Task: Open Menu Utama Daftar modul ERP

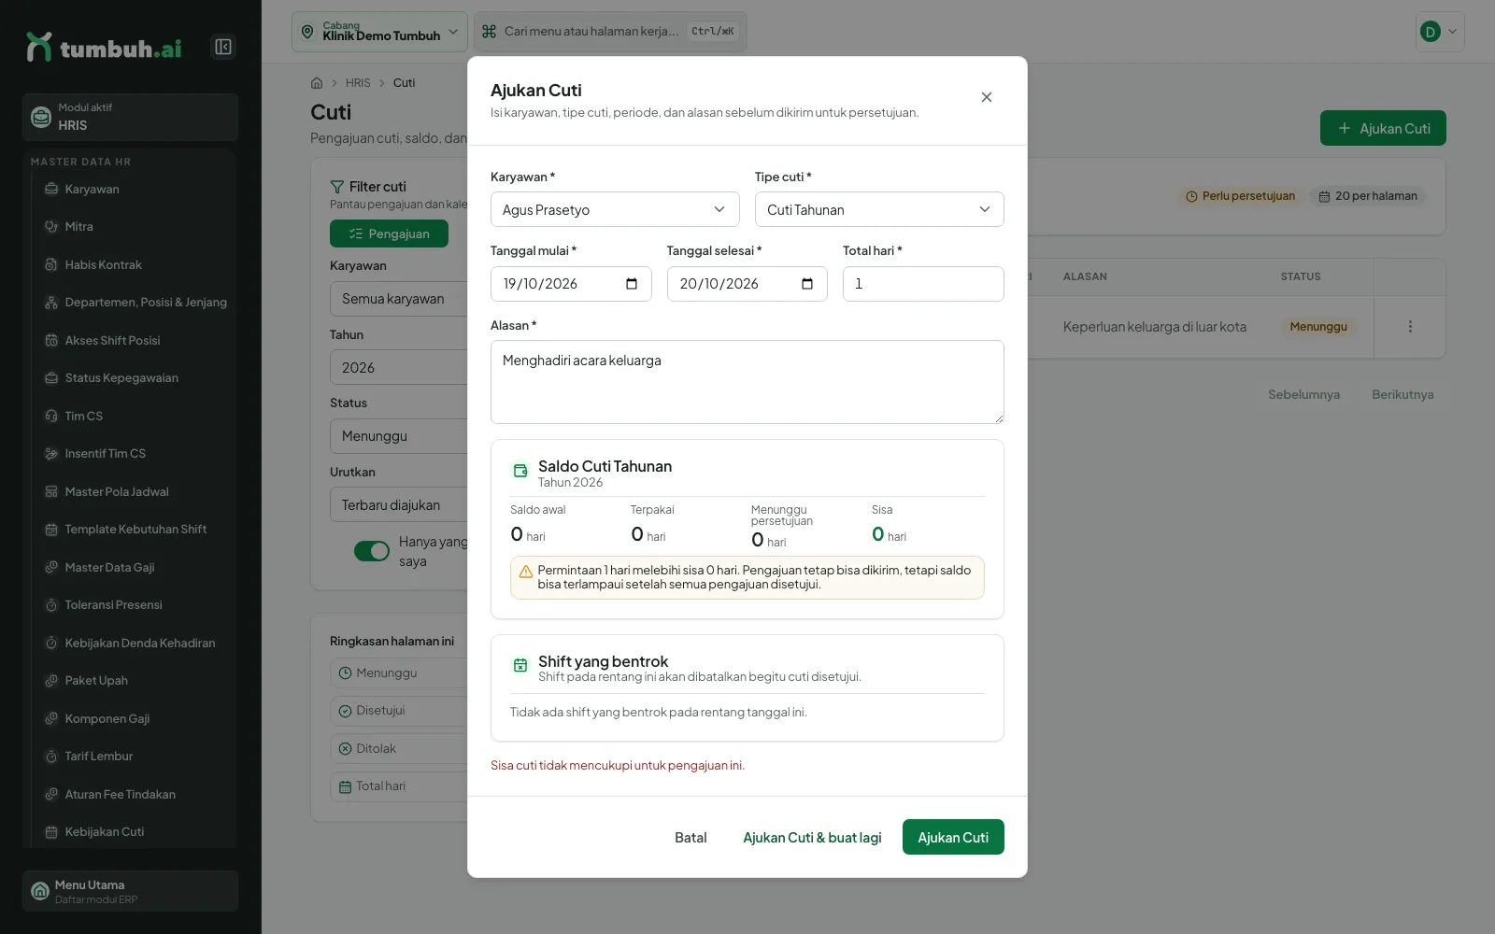Action: click(x=130, y=891)
